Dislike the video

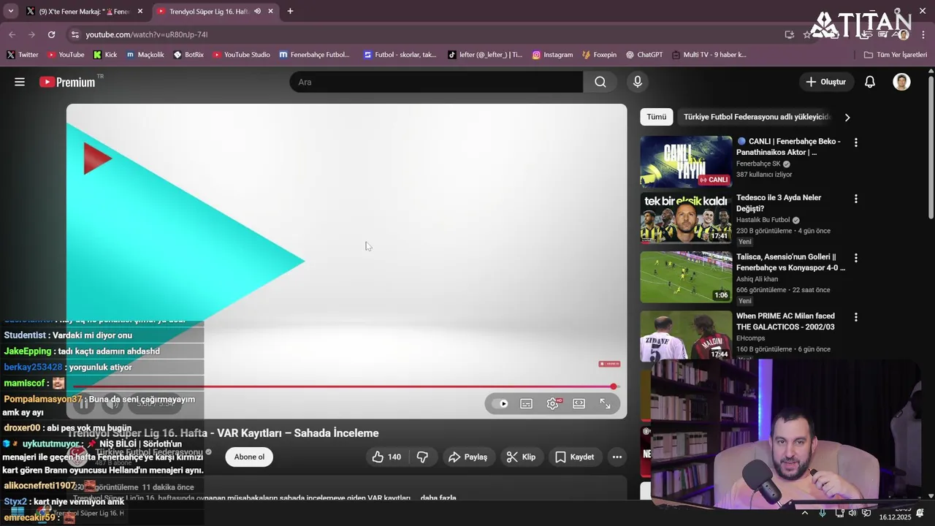pos(422,457)
